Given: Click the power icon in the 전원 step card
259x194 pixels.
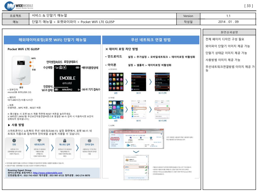Looking at the screenshot, I should [x=14, y=140].
